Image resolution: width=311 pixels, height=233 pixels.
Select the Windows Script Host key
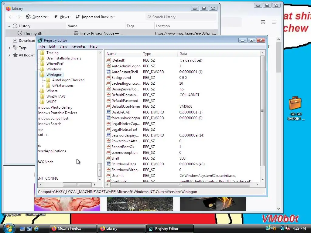click(x=53, y=118)
